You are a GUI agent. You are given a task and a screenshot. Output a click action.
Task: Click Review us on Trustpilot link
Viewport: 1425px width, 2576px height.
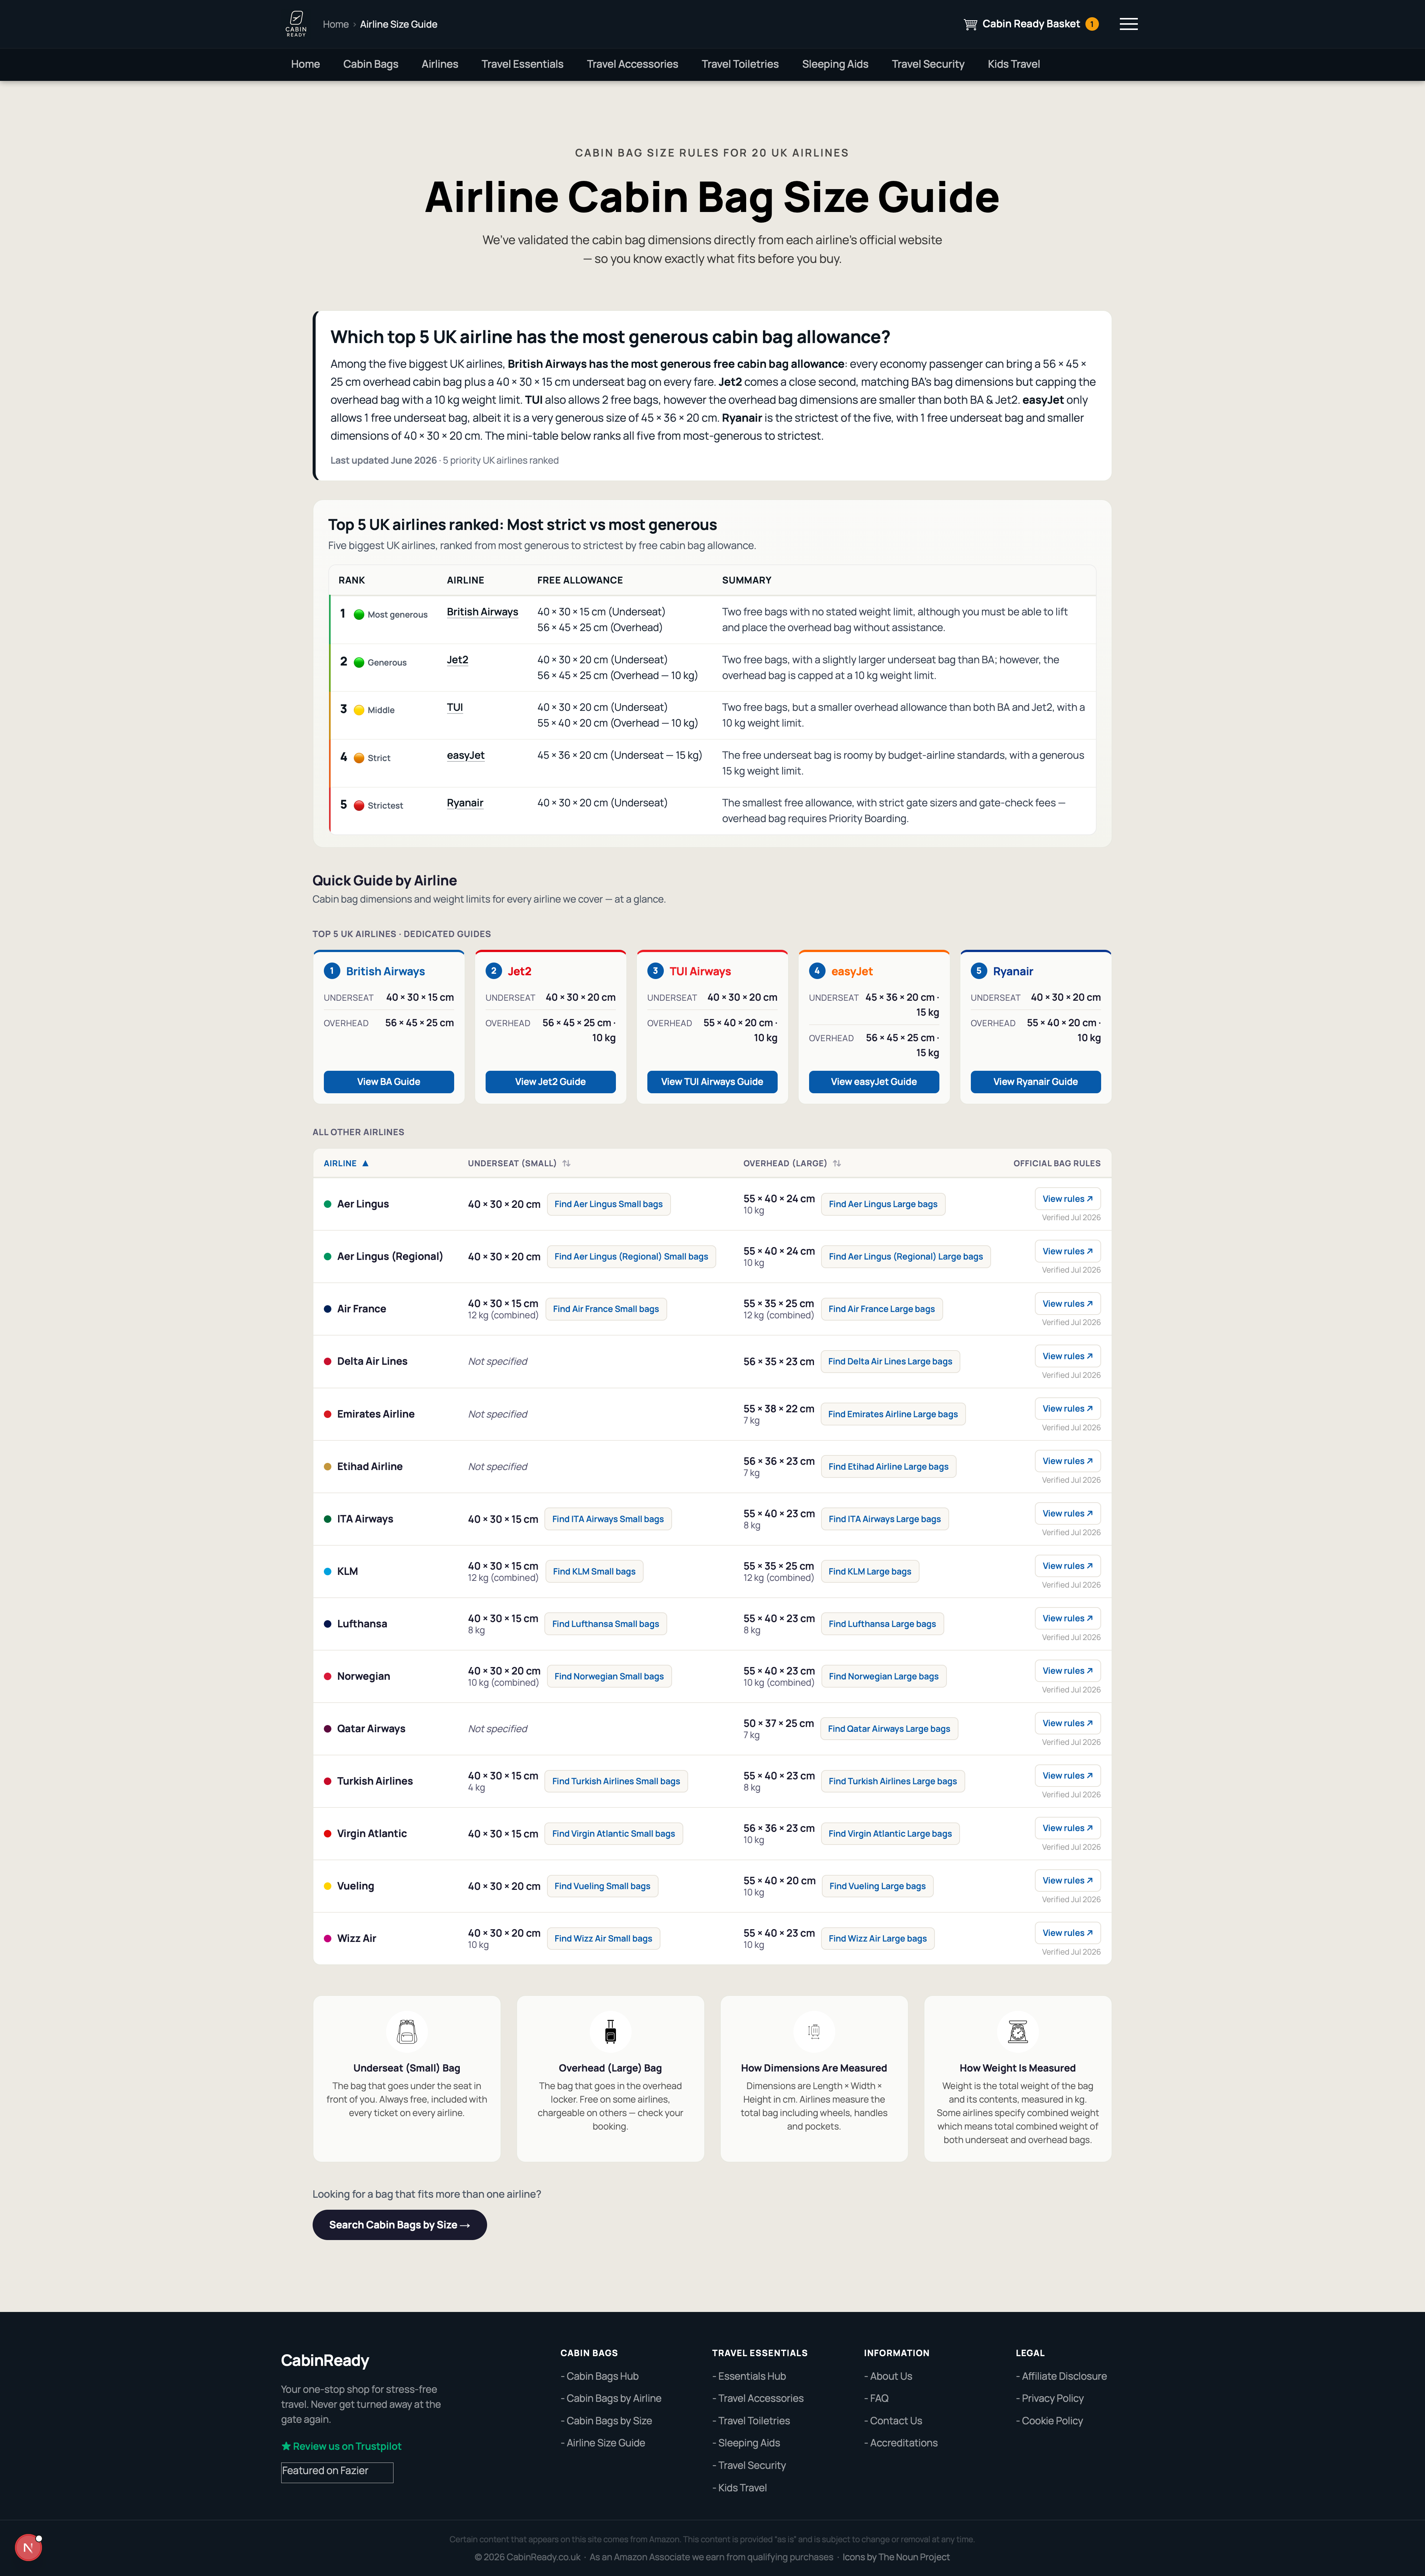pyautogui.click(x=341, y=2446)
